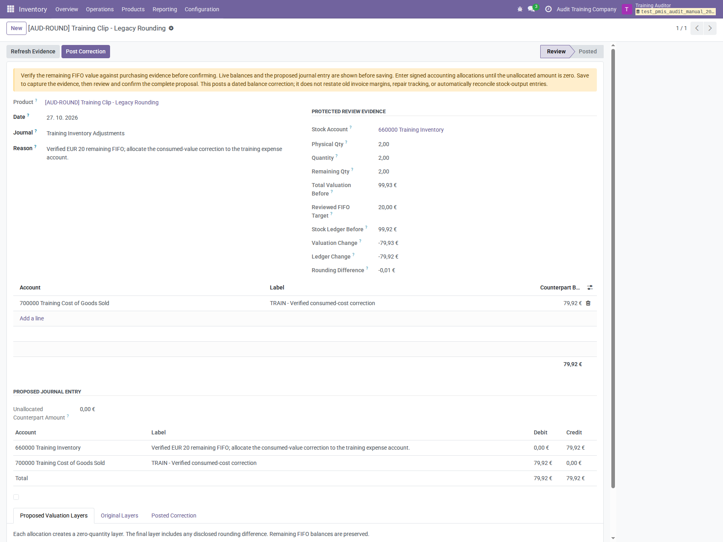The width and height of the screenshot is (723, 542).
Task: Select the Posted status stage
Action: (588, 51)
